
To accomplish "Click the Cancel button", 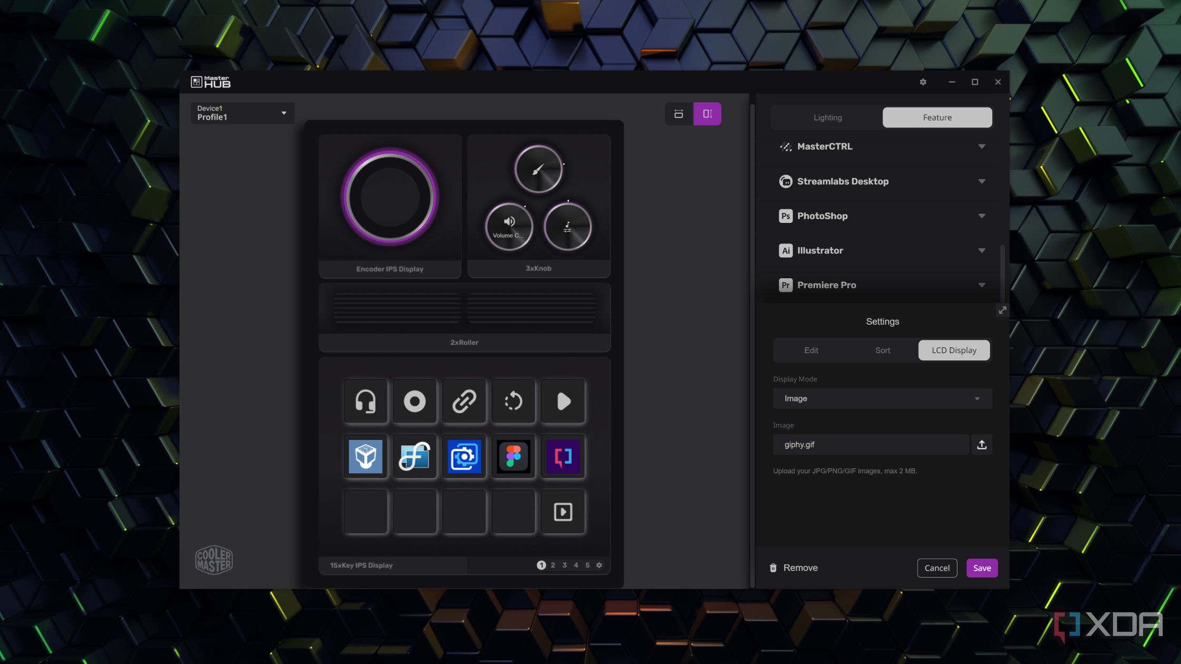I will tap(937, 568).
